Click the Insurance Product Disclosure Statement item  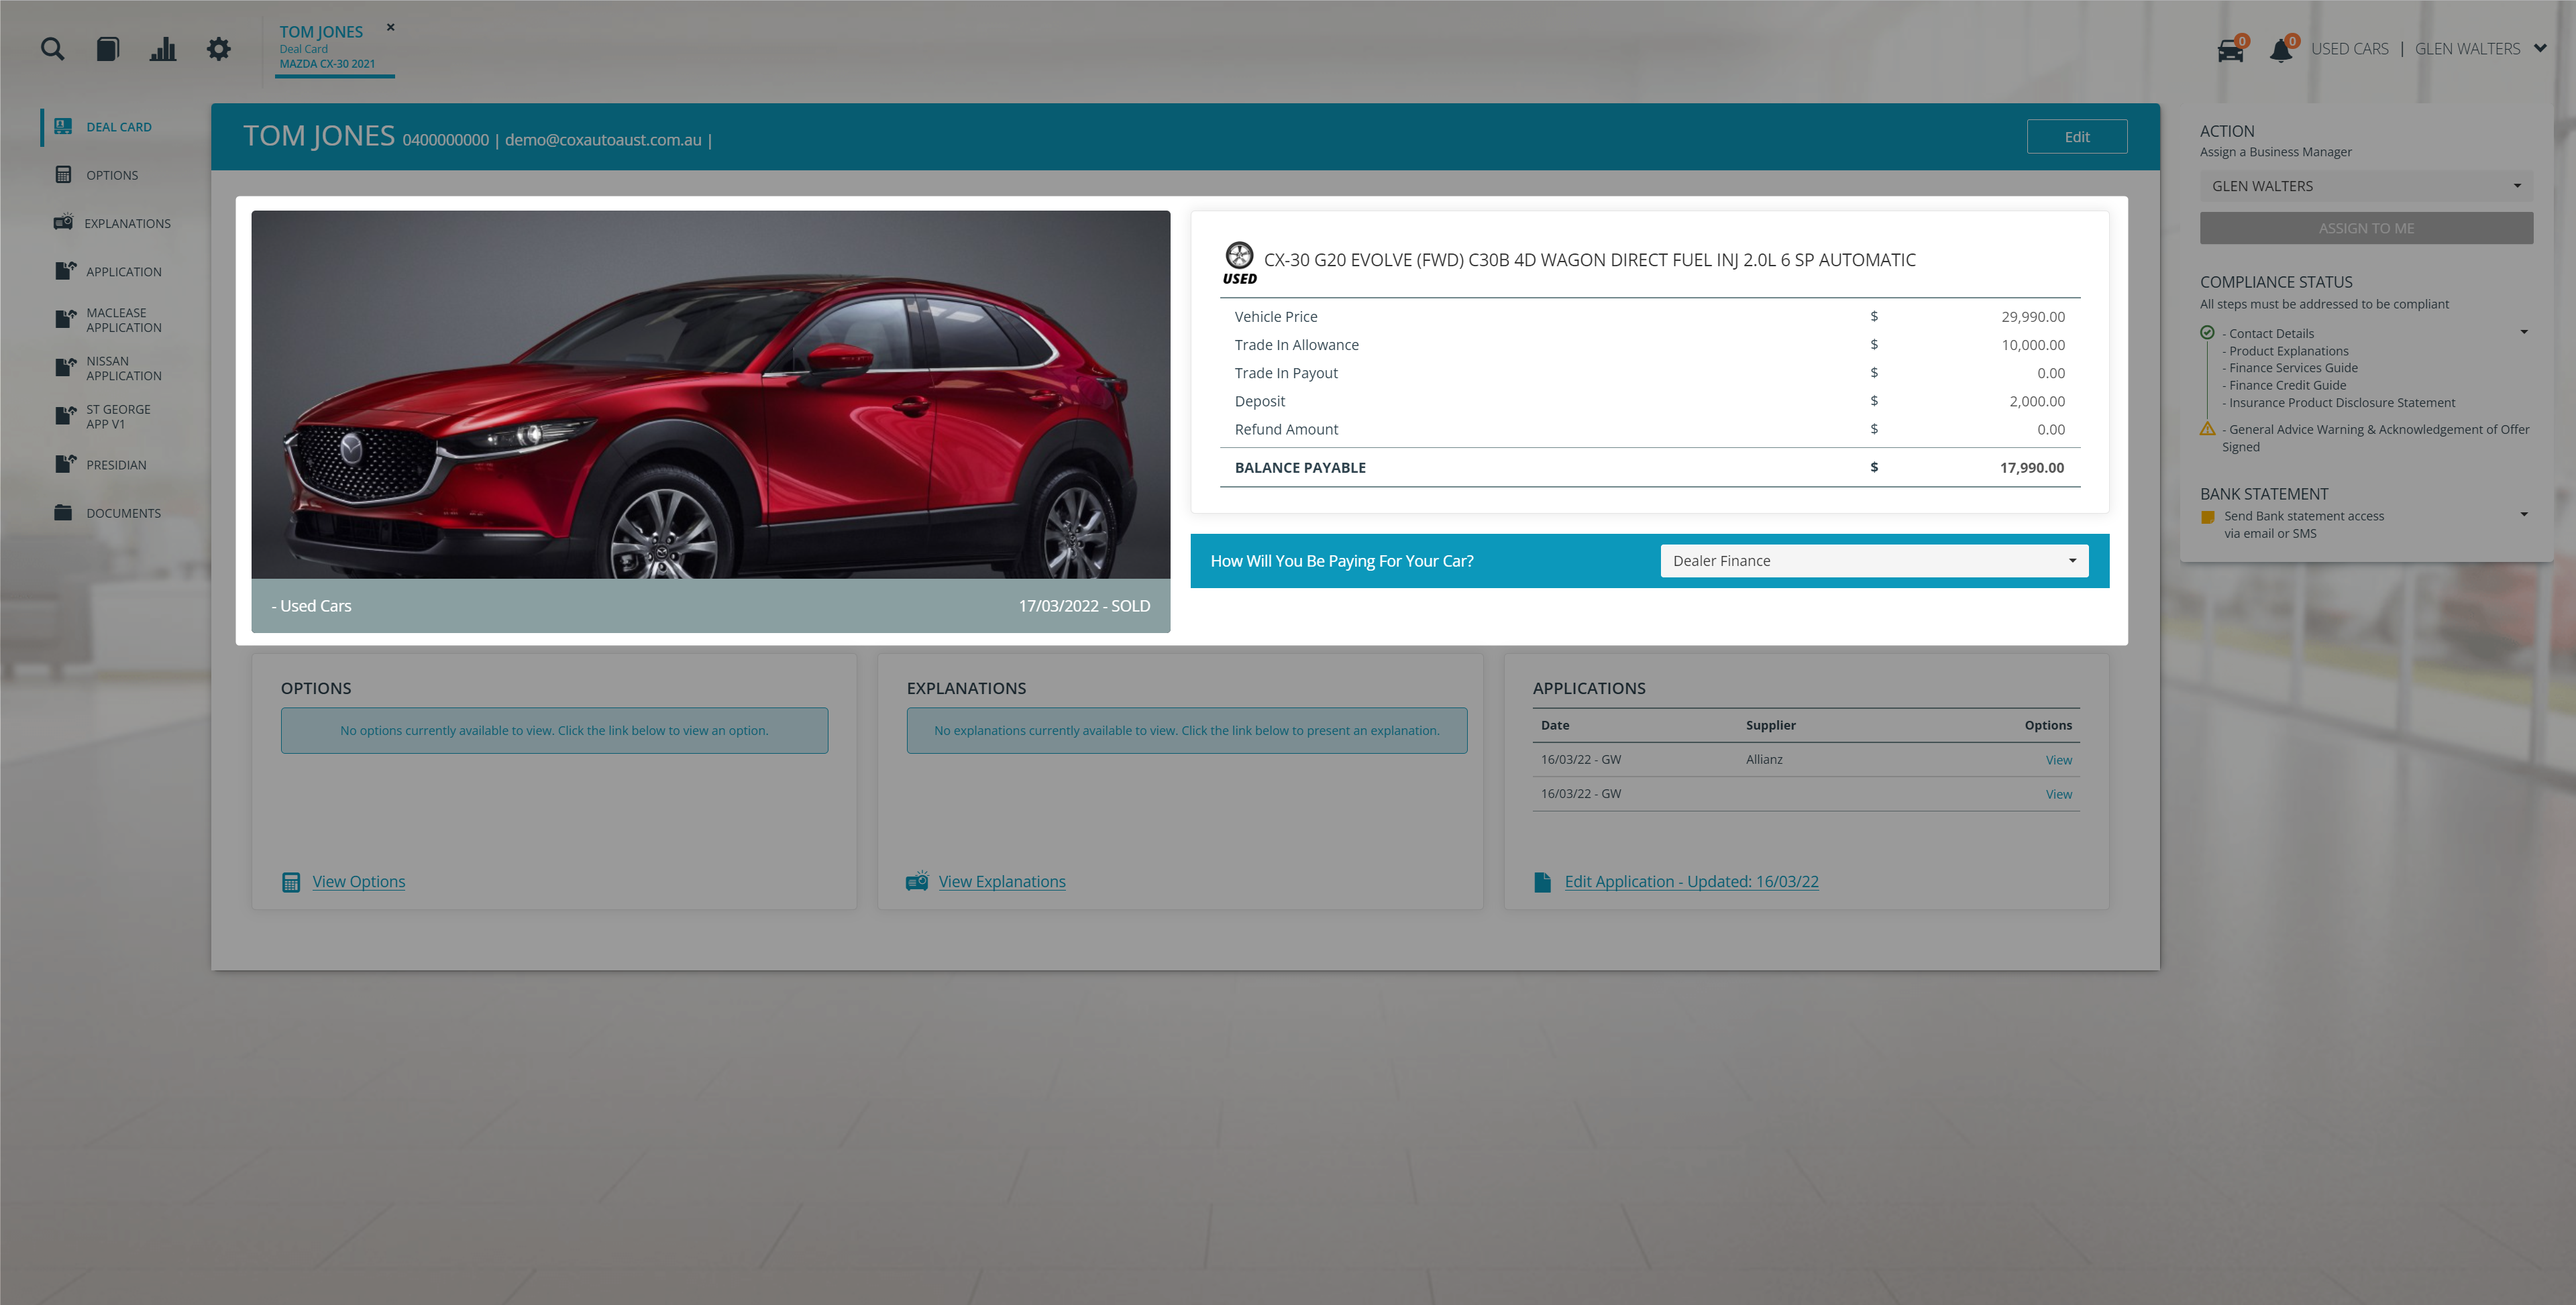pyautogui.click(x=2340, y=403)
